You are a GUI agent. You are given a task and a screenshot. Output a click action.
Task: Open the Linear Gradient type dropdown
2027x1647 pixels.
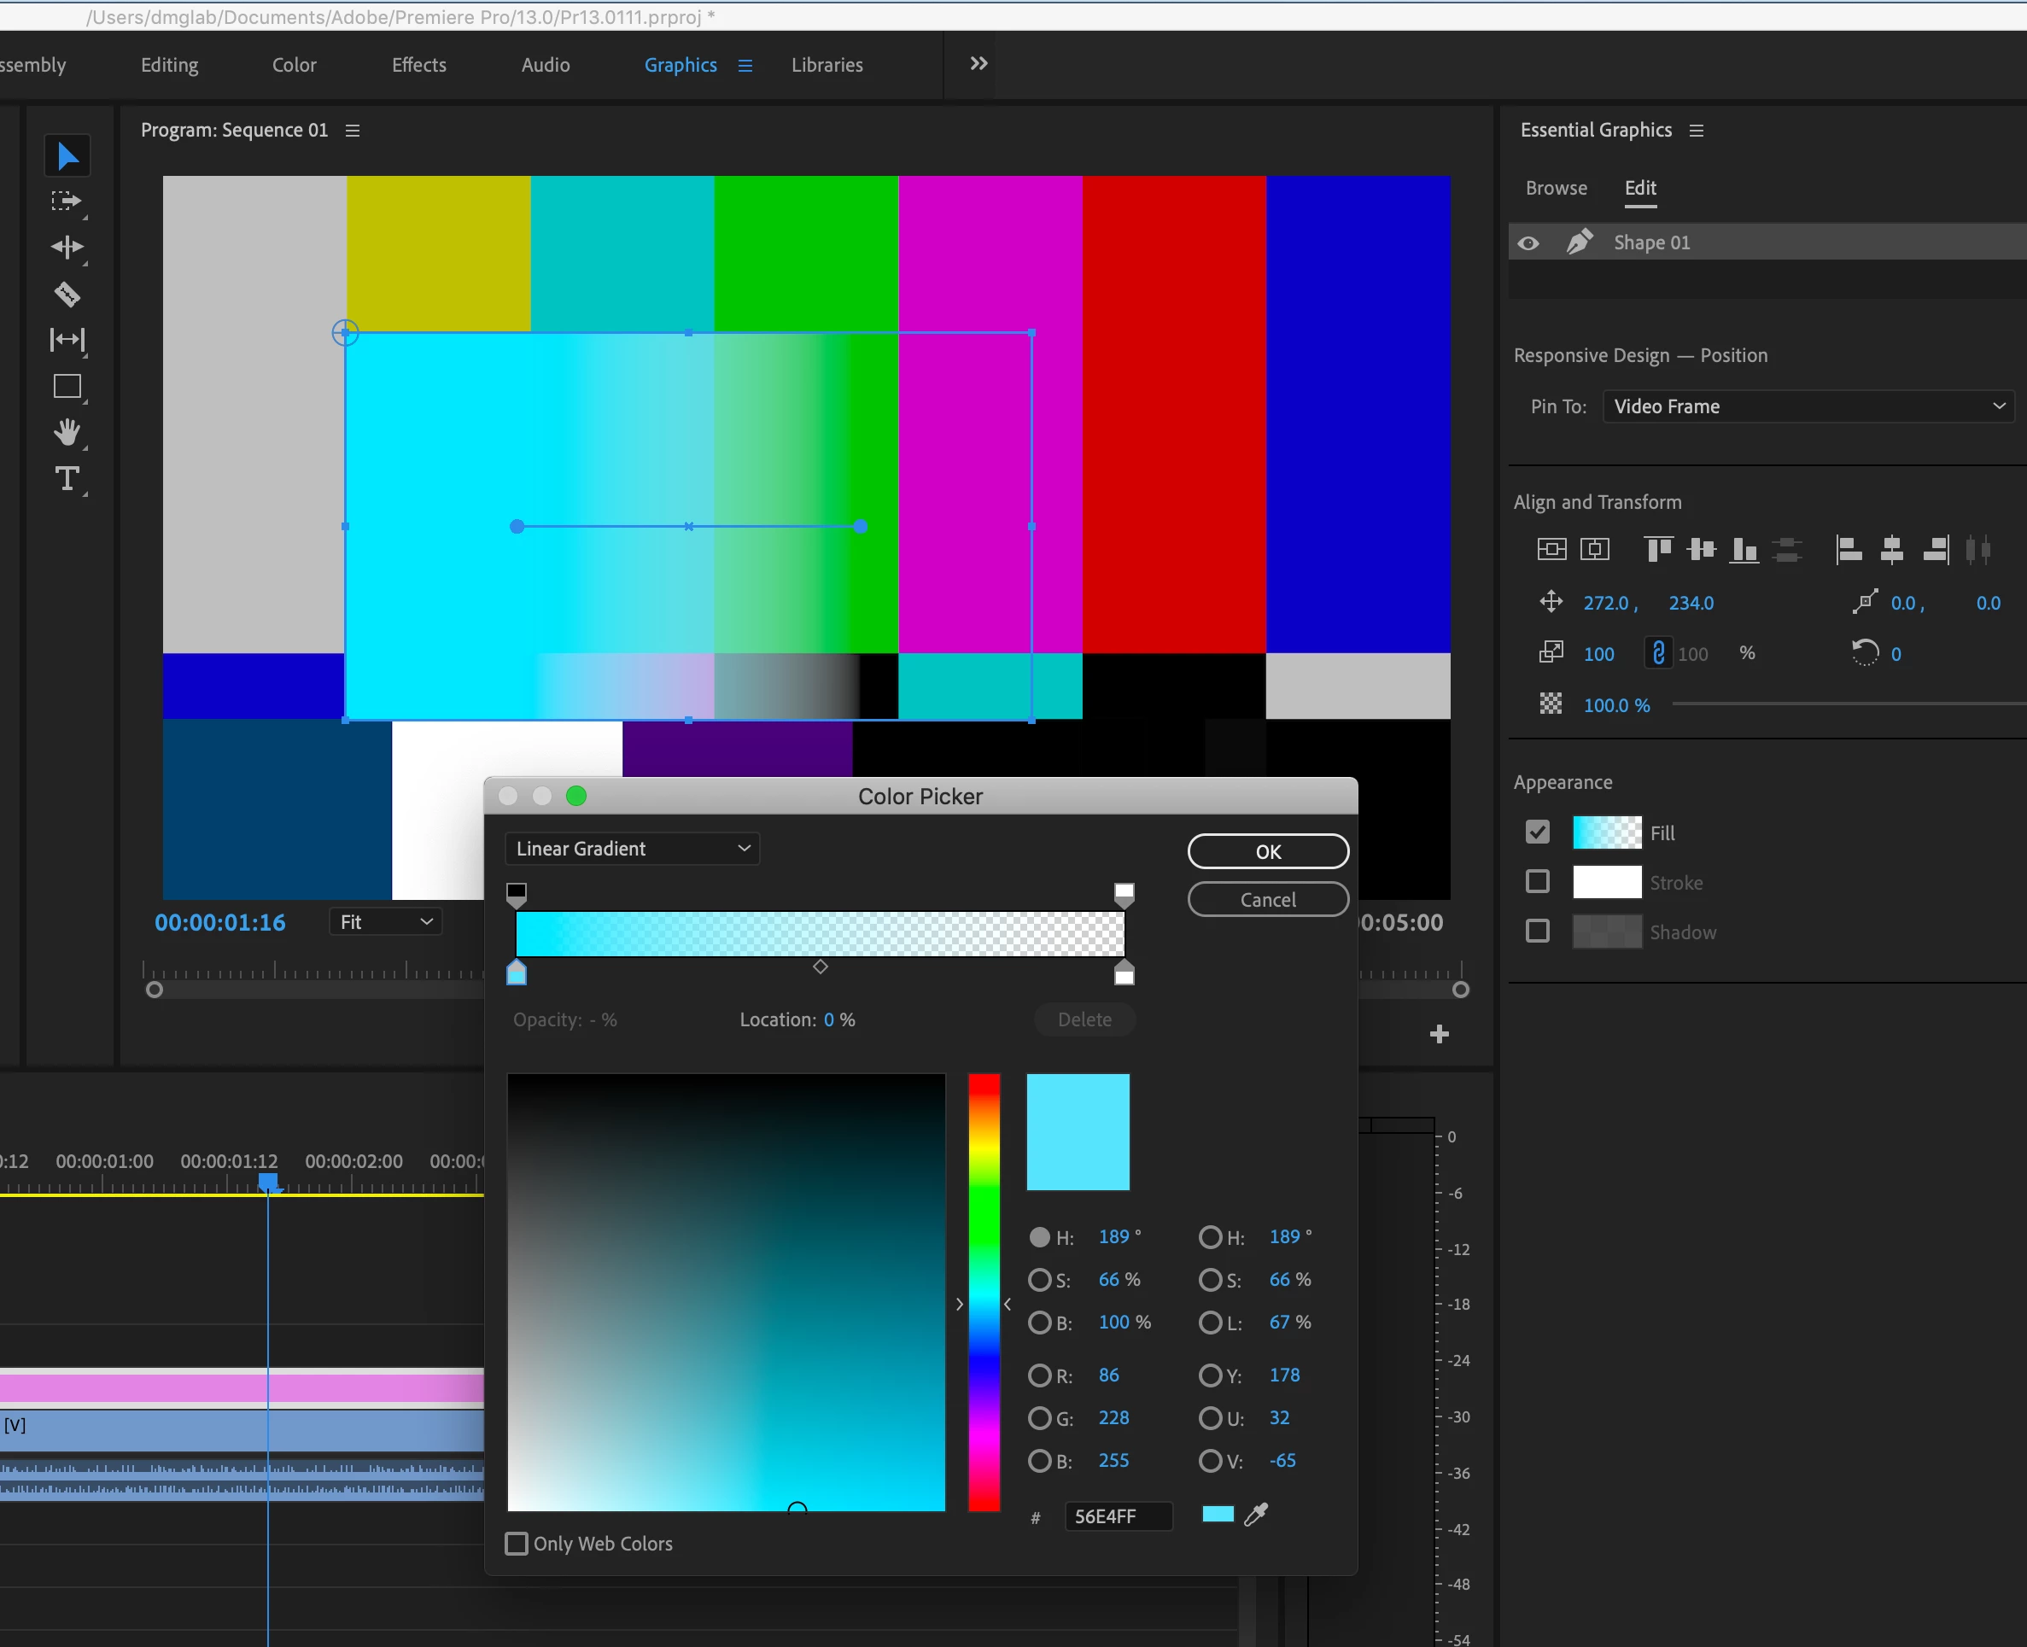click(x=633, y=850)
